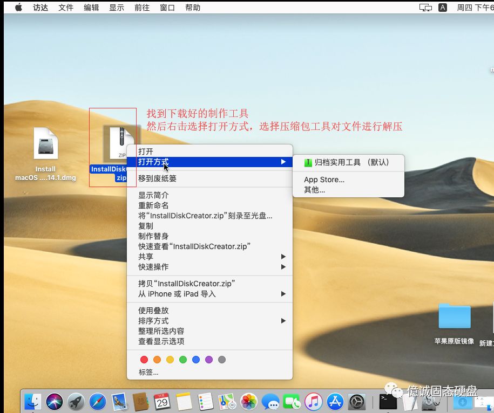Viewport: 494px width, 413px height.
Task: Open Launchpad rocket icon in Dock
Action: pyautogui.click(x=76, y=401)
